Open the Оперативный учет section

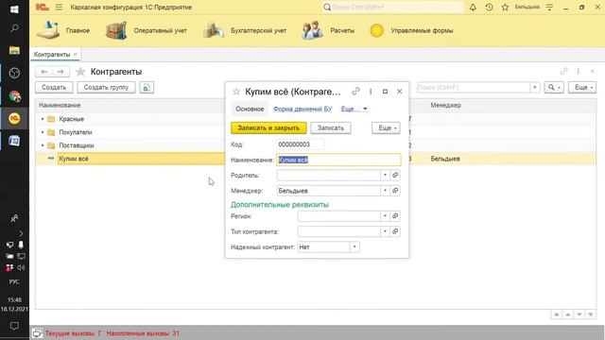click(x=147, y=30)
